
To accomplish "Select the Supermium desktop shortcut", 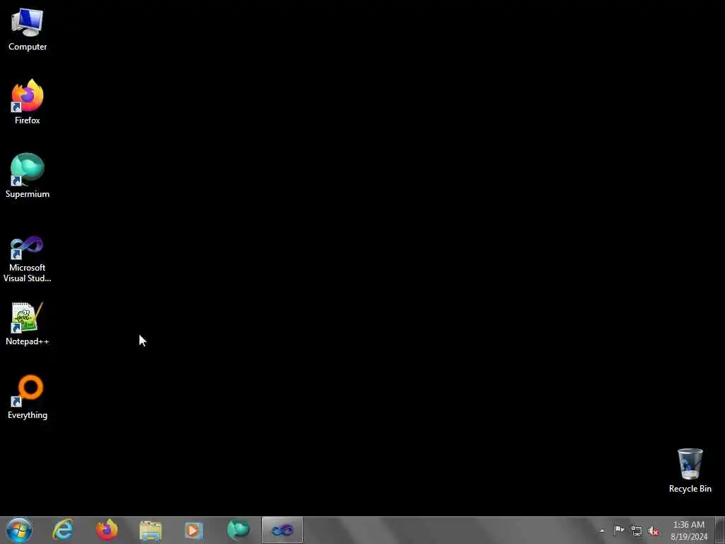I will click(x=28, y=176).
